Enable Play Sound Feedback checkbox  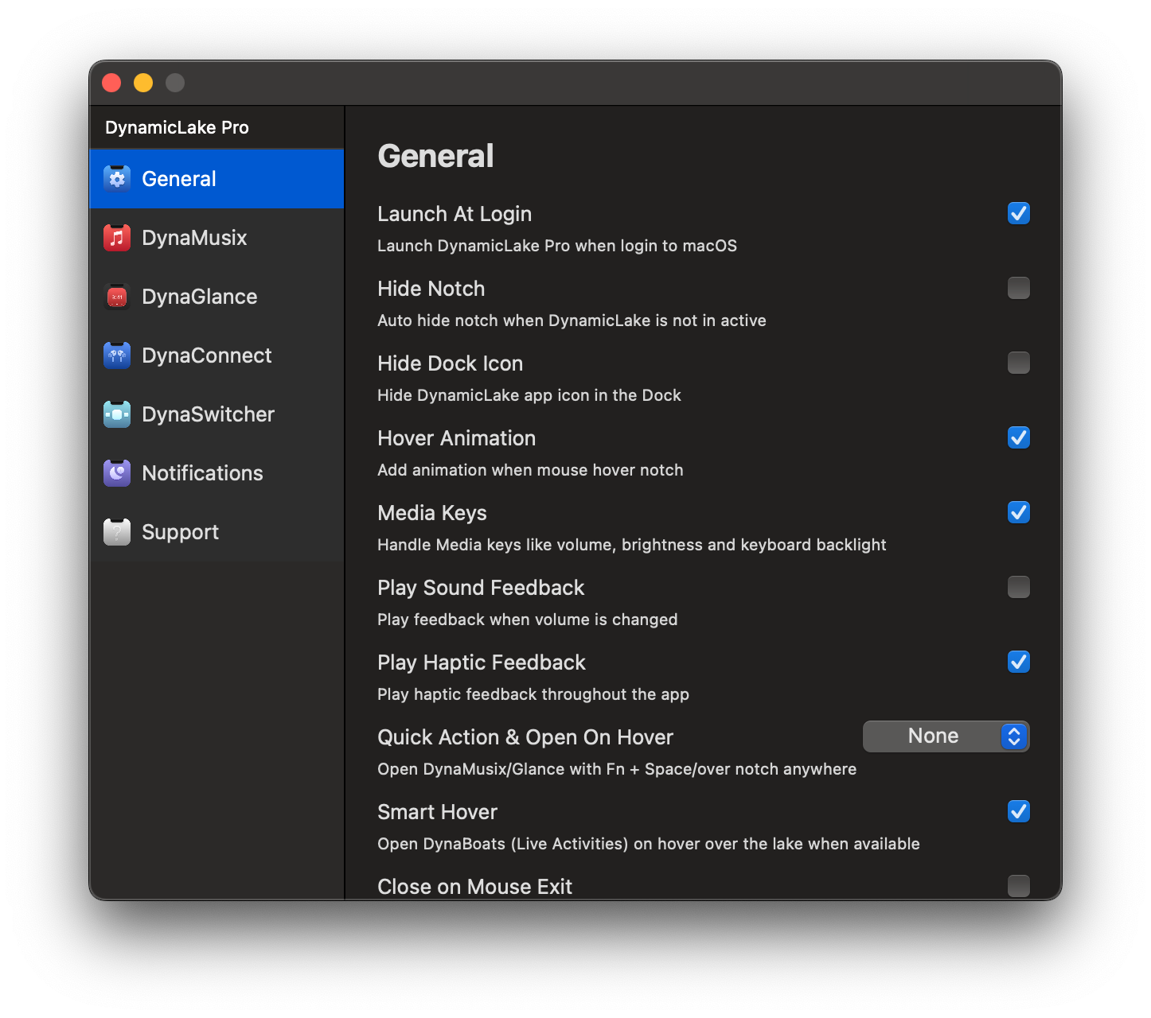[1018, 587]
